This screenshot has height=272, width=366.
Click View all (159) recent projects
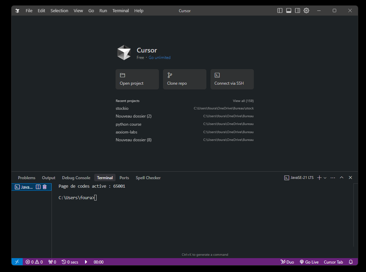pos(243,101)
